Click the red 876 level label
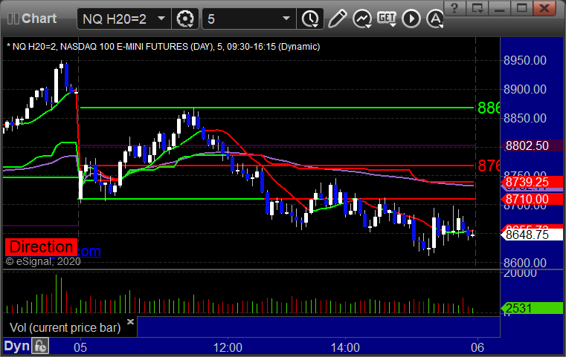 point(489,166)
